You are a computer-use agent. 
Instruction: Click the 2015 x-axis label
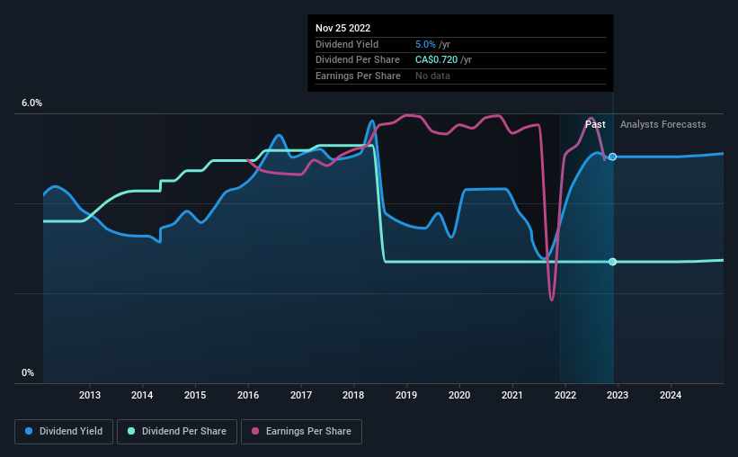195,395
